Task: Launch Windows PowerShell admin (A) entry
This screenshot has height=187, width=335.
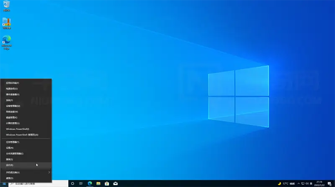Action: [26, 135]
